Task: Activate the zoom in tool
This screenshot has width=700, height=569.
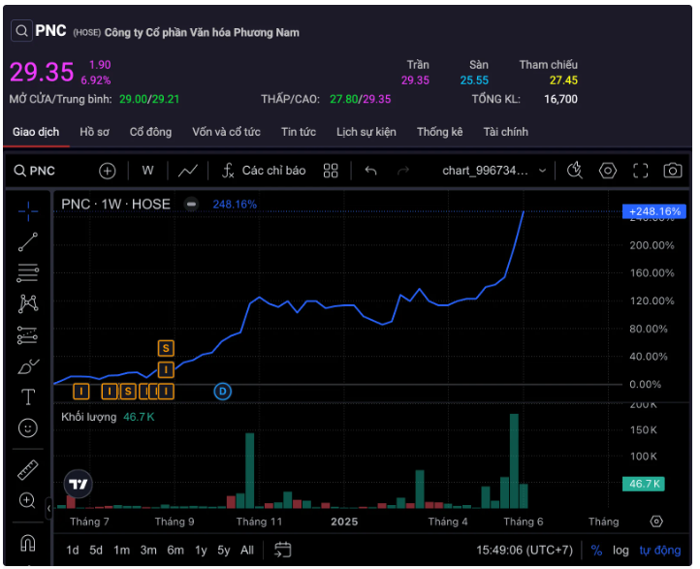Action: 28,501
